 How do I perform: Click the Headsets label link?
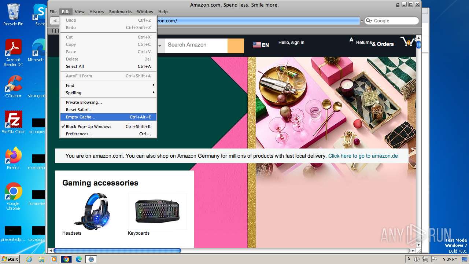coord(72,233)
